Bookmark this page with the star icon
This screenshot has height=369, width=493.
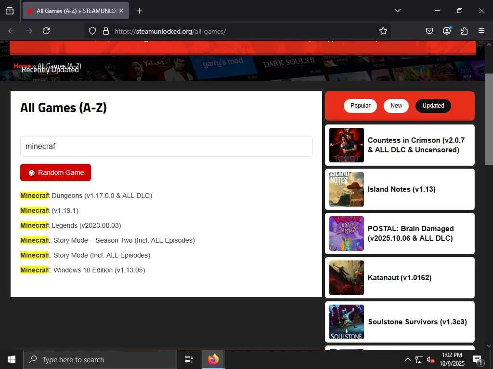click(x=383, y=31)
